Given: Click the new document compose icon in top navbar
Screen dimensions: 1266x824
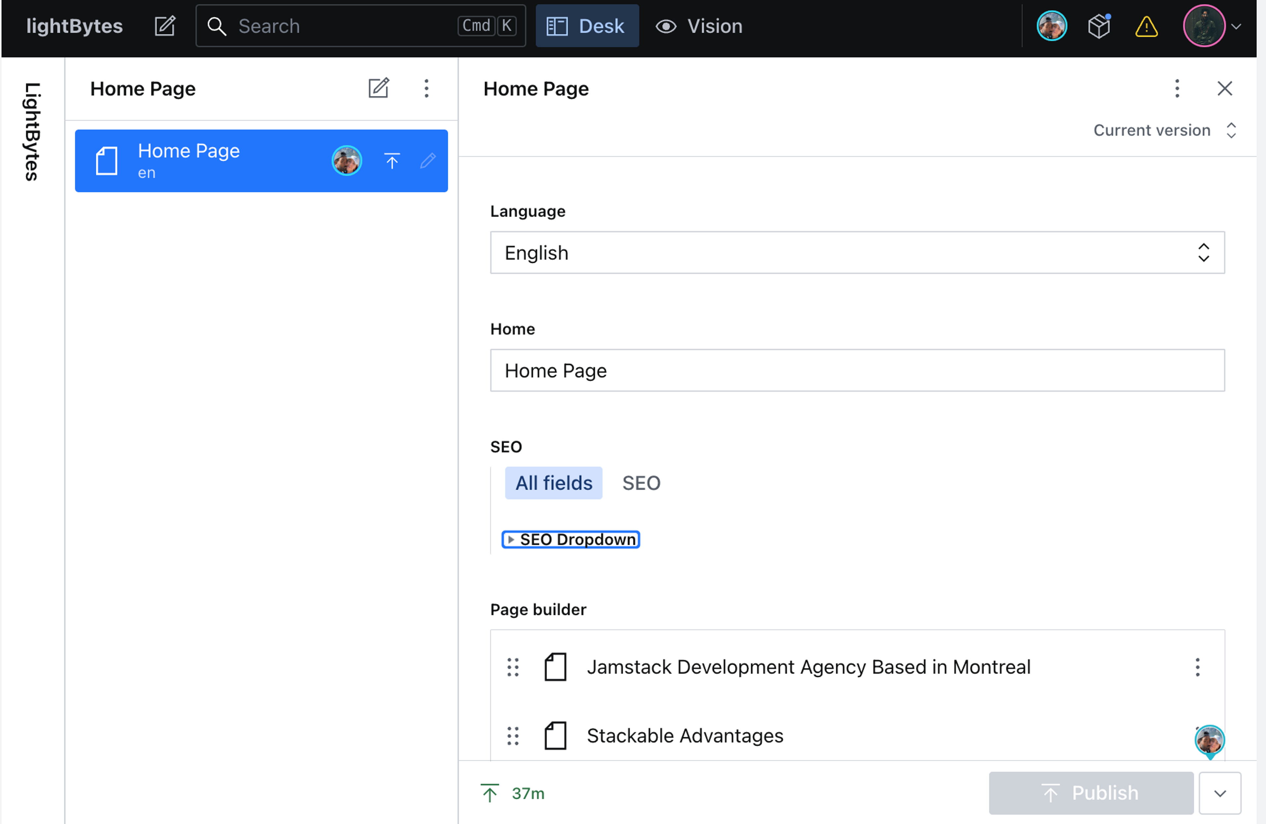Looking at the screenshot, I should (x=165, y=25).
